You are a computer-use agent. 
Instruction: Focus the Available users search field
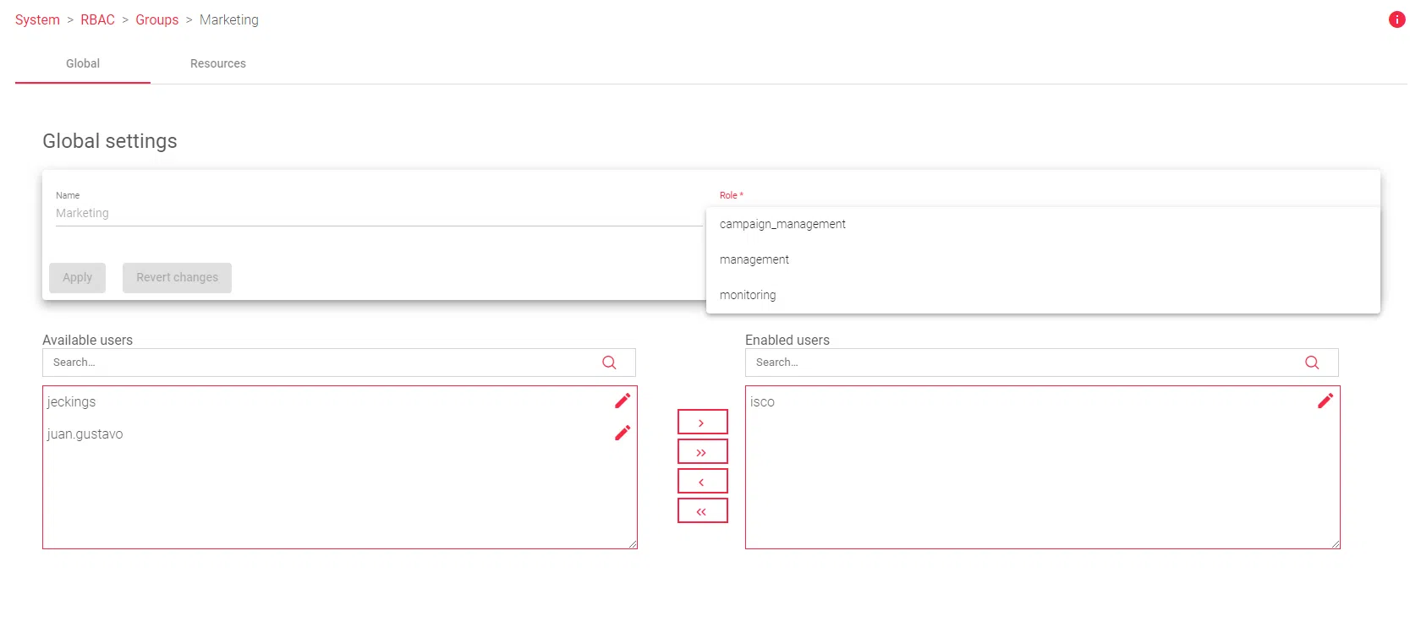[x=321, y=363]
